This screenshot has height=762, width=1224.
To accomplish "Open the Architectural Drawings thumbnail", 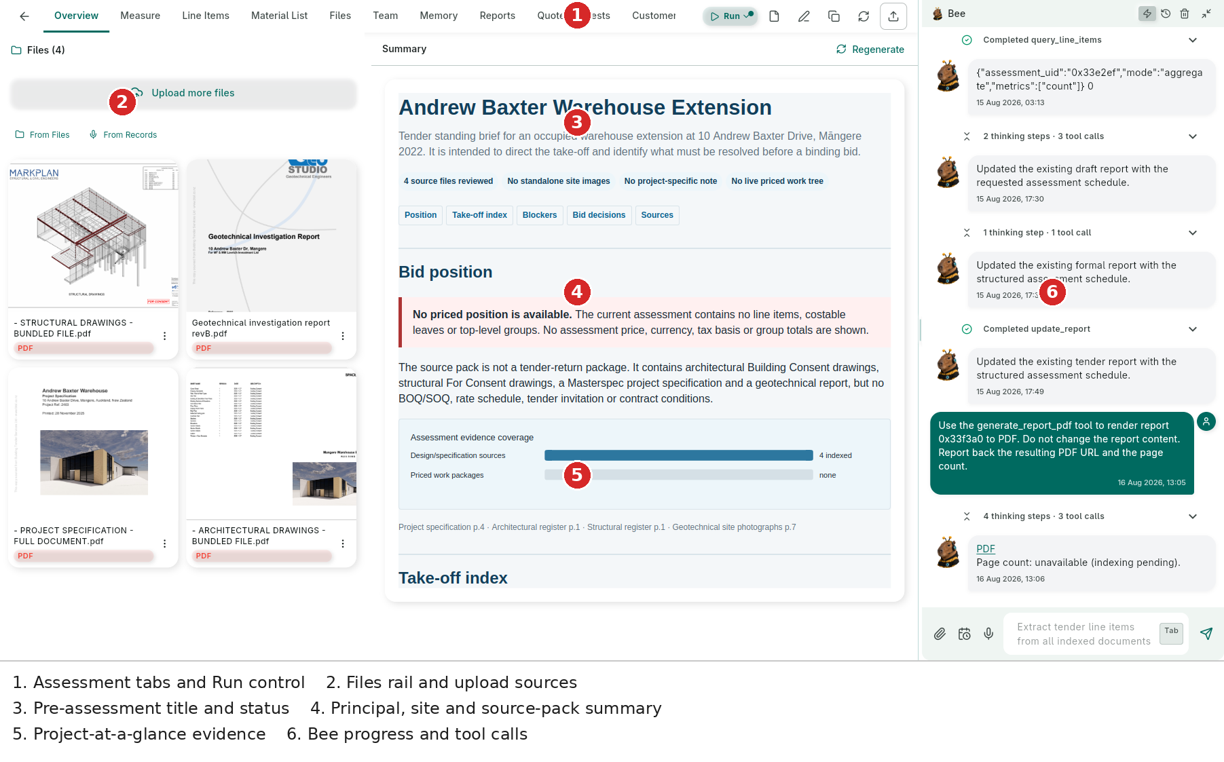I will (x=272, y=444).
